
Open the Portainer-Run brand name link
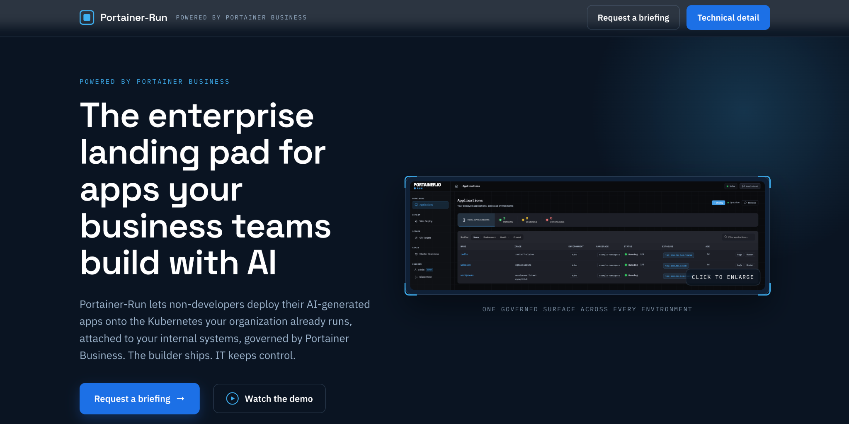click(133, 17)
